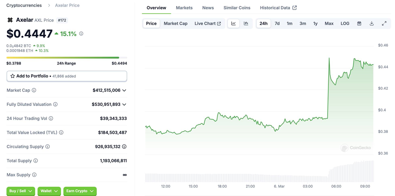Click the 24h Range progress bar
This screenshot has width=395, height=196.
click(67, 58)
